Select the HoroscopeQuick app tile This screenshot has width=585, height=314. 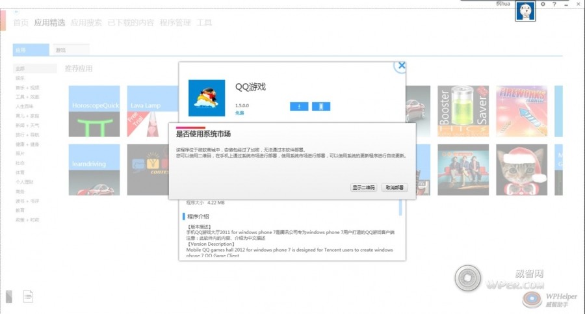tap(94, 111)
